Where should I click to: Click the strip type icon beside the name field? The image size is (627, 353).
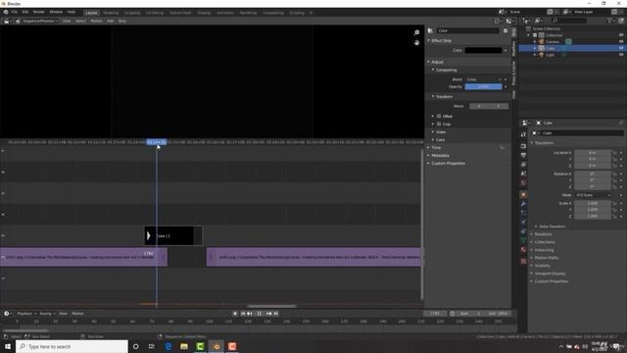[431, 30]
